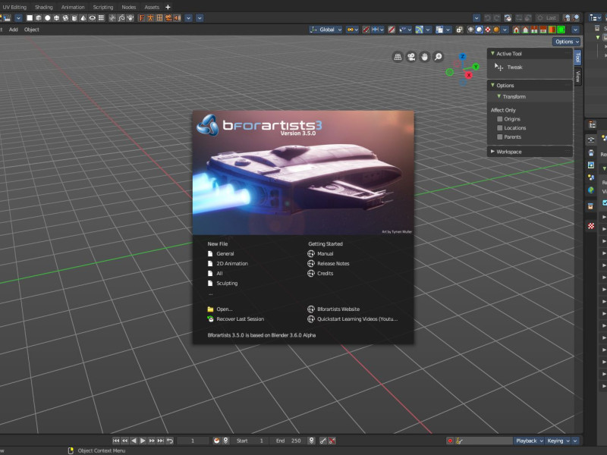Add a cylinder primitive from toolbar
Image resolution: width=607 pixels, height=455 pixels.
point(74,17)
